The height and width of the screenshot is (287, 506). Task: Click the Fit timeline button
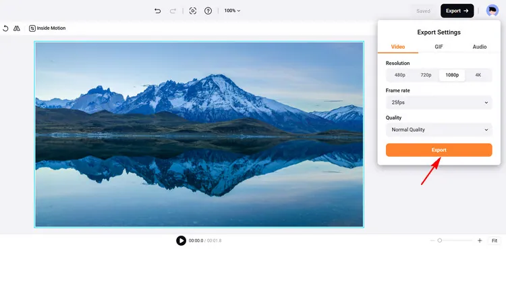495,240
